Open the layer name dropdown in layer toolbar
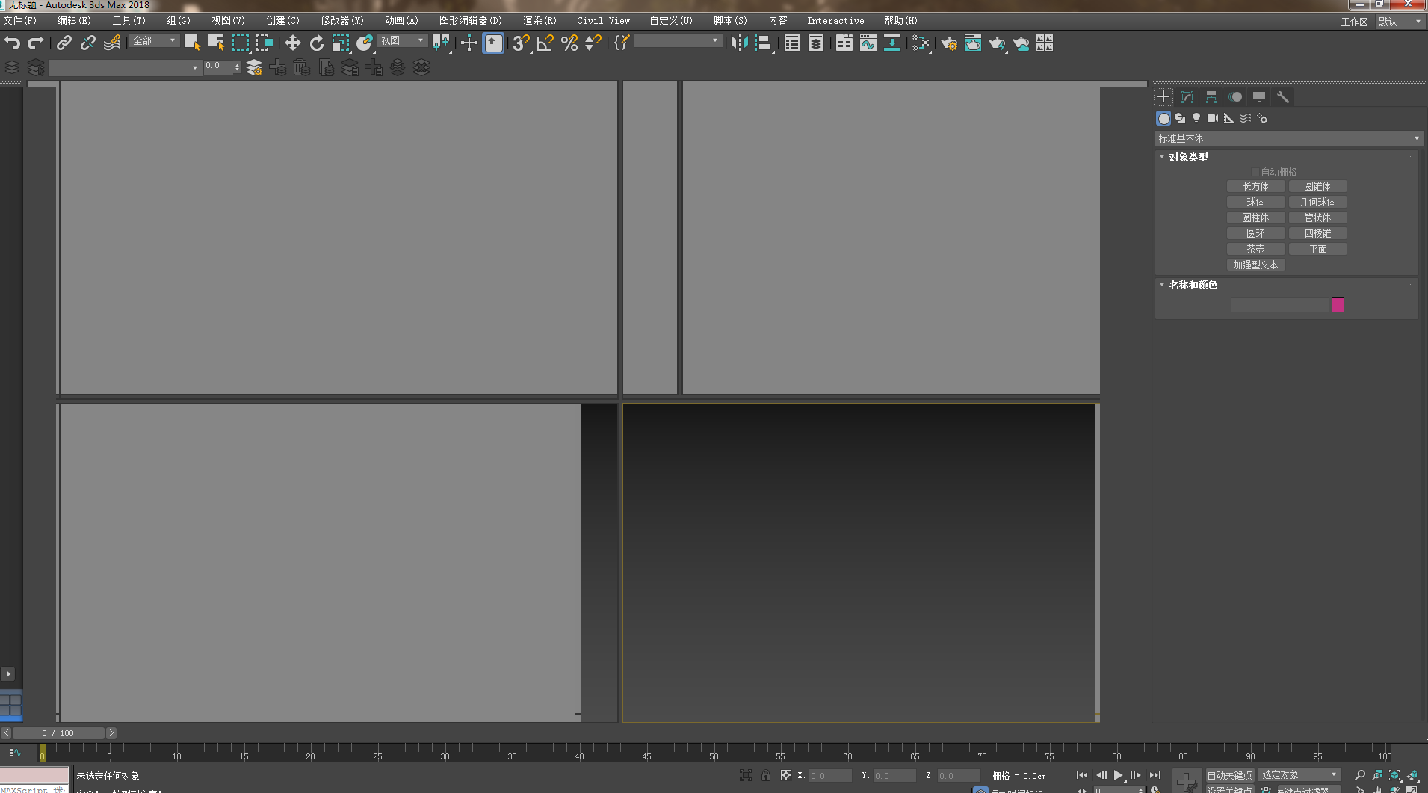 coord(125,68)
